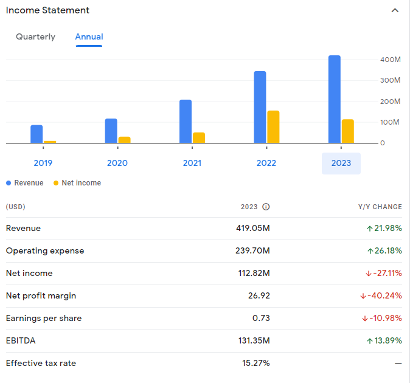Click the 2021 blue revenue bar
Viewport: 410px width, 383px height.
pos(186,122)
